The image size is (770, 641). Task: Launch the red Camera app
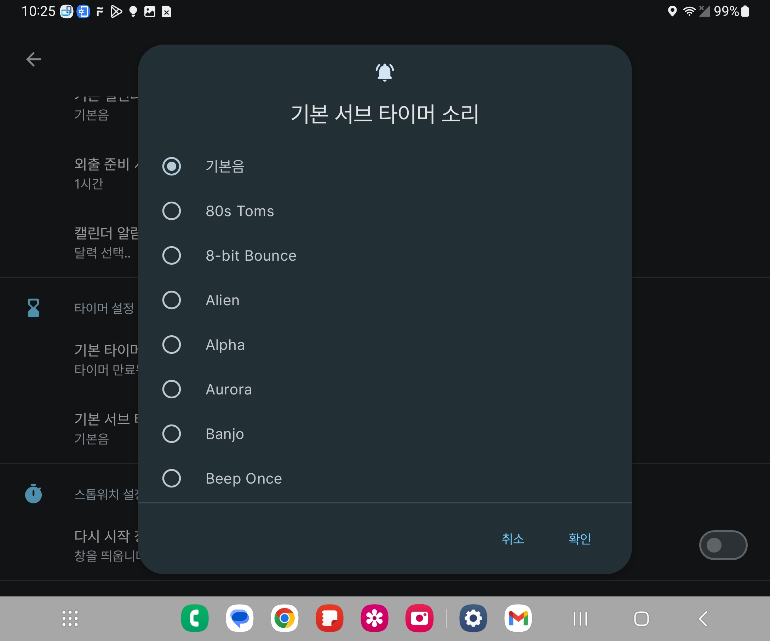[x=419, y=618]
